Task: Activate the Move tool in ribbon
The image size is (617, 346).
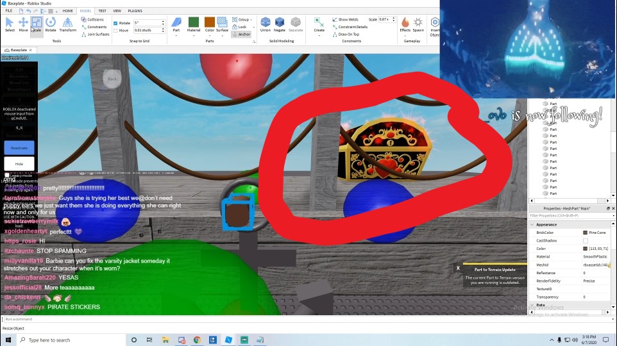Action: click(23, 24)
